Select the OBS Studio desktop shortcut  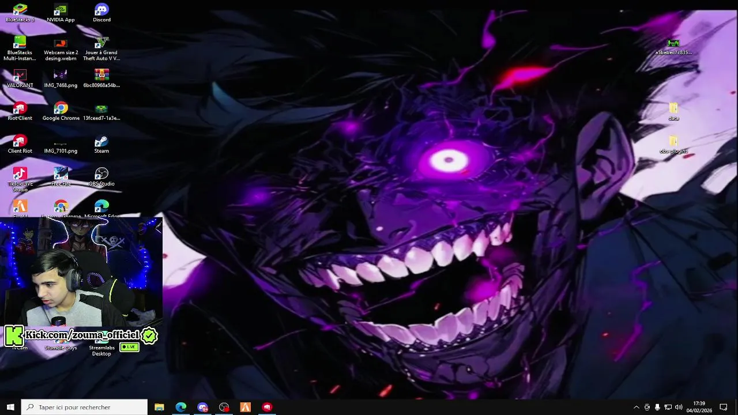pos(101,177)
